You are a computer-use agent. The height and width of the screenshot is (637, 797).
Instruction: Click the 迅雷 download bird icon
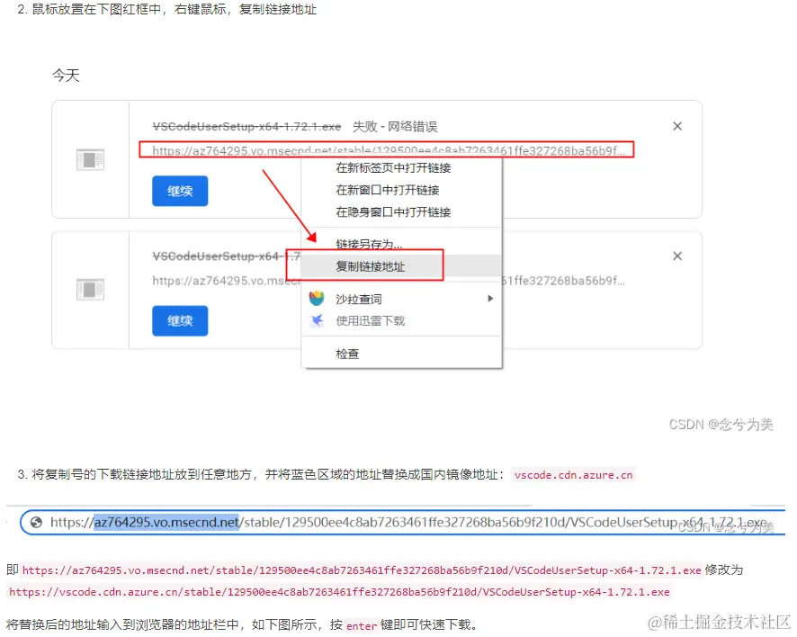coord(317,320)
